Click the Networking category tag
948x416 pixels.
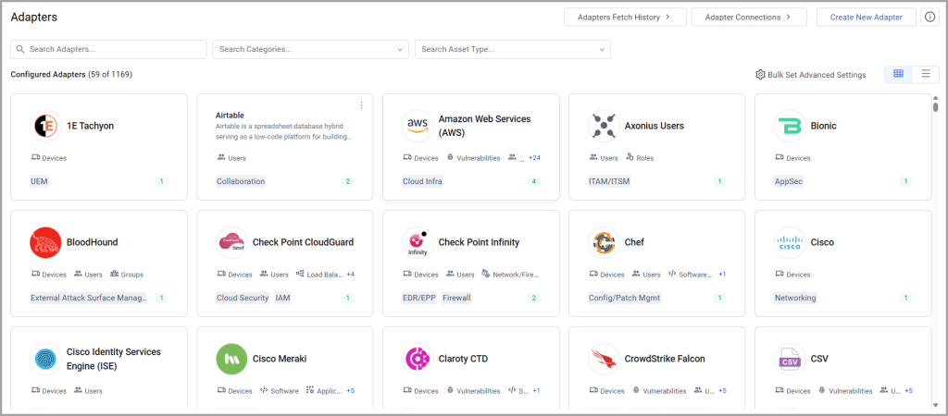[x=795, y=298]
